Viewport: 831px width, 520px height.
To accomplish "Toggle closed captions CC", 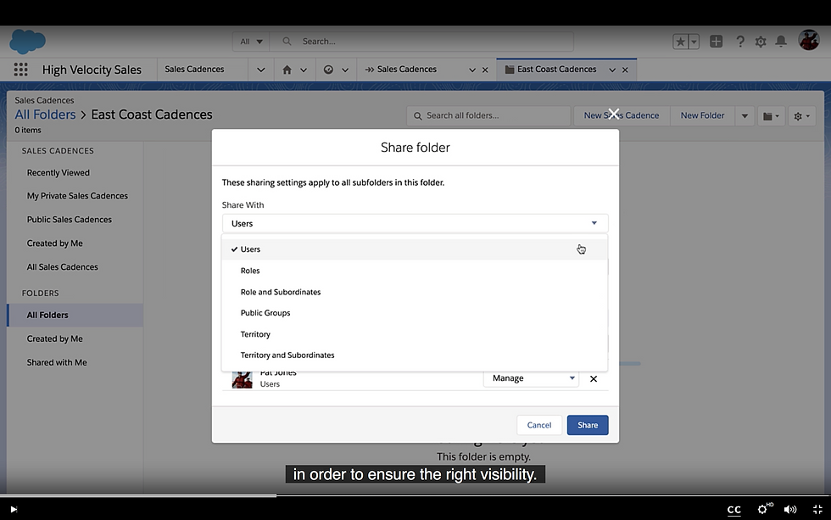I will coord(734,510).
